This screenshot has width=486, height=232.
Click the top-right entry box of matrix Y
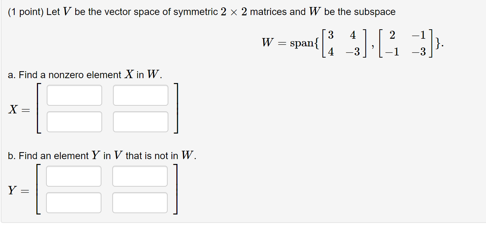pos(140,176)
